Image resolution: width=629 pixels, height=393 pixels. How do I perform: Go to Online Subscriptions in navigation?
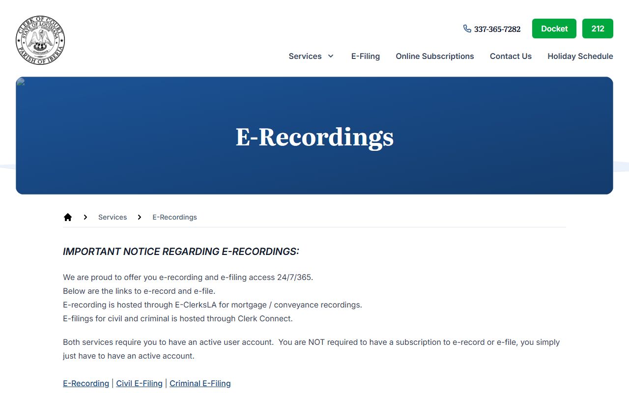435,56
